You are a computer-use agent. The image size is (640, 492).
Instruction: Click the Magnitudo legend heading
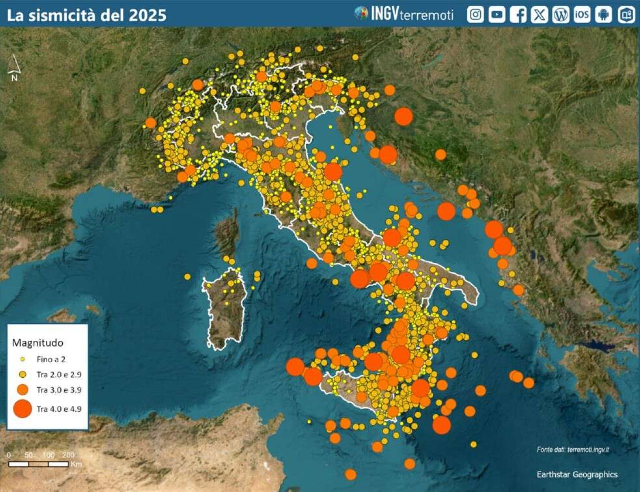coord(38,343)
